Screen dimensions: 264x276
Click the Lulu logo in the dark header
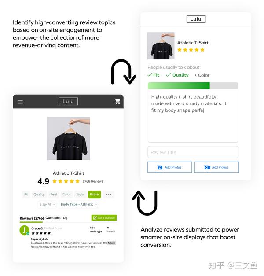[x=68, y=101]
